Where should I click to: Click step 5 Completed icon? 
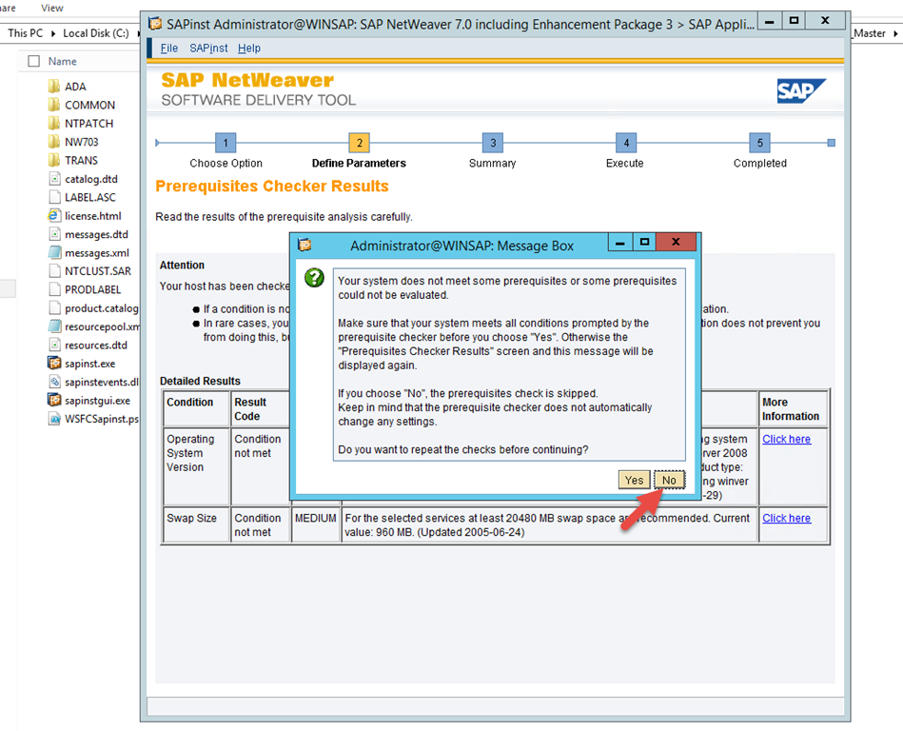[759, 143]
